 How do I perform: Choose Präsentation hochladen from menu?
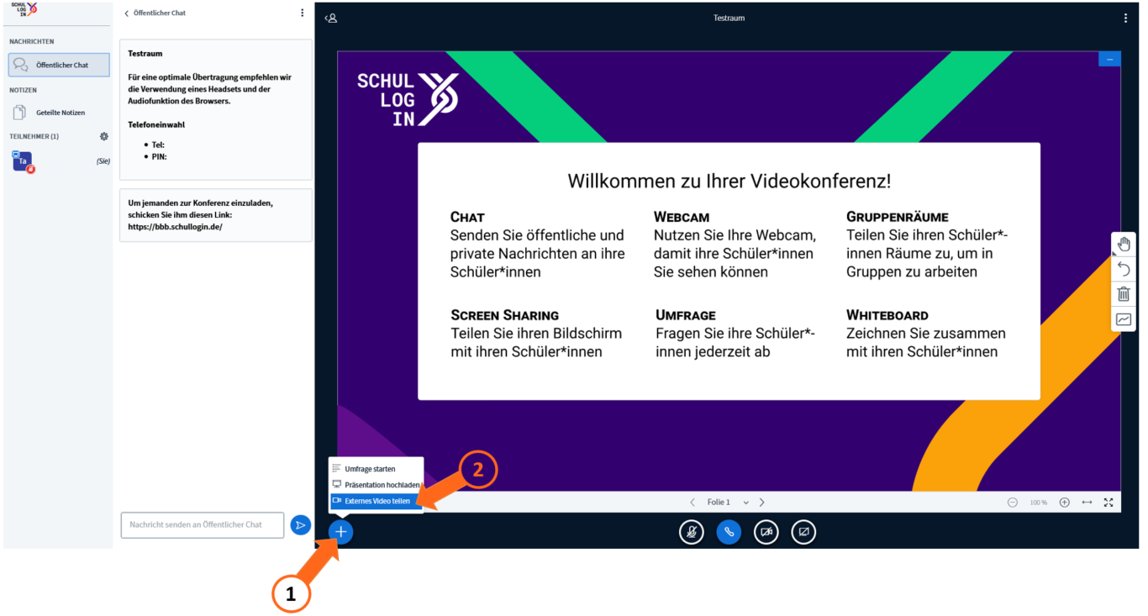(376, 485)
